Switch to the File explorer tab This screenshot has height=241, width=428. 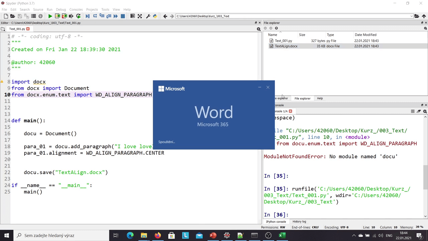[302, 98]
